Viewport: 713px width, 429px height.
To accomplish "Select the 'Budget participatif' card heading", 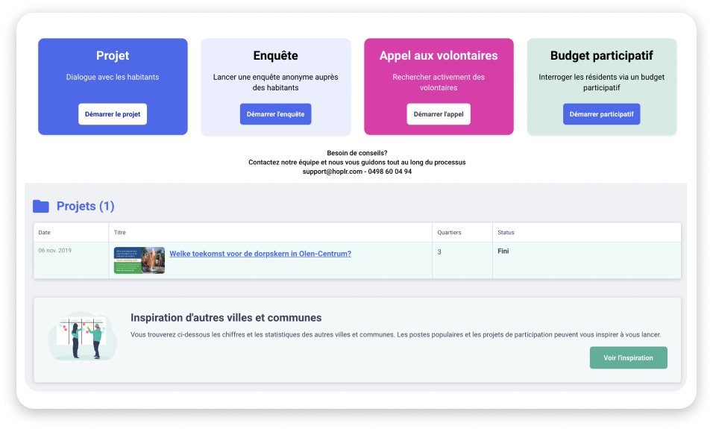I will tap(601, 56).
